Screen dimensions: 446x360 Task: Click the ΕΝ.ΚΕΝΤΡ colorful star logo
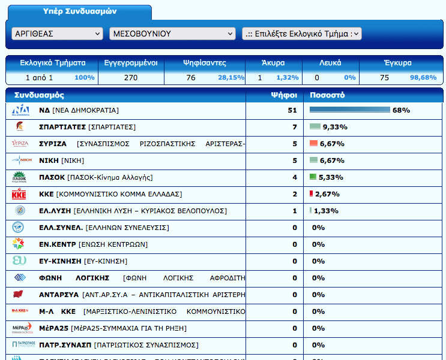tap(20, 244)
